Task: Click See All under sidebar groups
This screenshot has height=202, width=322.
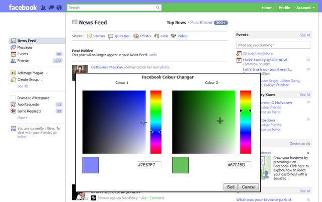Action: coord(22,86)
